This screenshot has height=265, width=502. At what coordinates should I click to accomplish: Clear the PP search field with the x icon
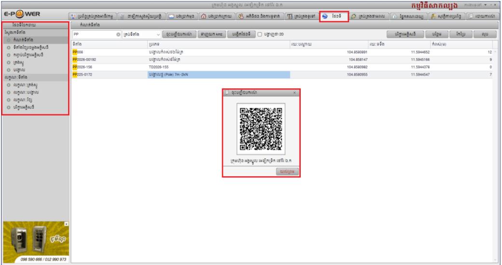tap(118, 34)
